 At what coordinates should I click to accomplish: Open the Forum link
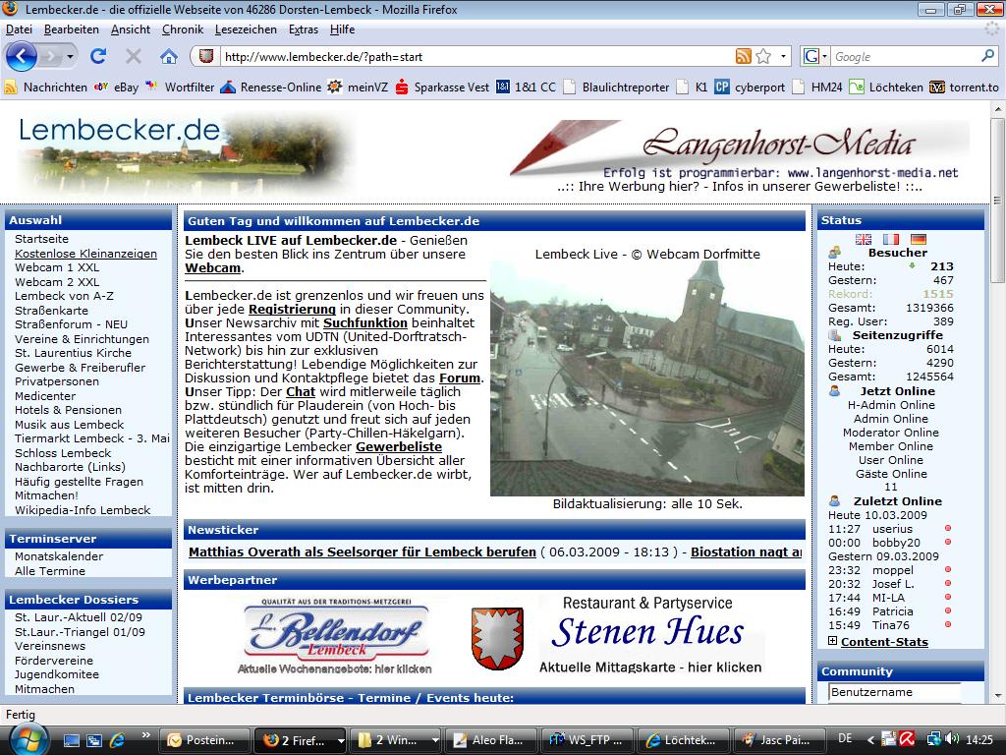pyautogui.click(x=460, y=378)
